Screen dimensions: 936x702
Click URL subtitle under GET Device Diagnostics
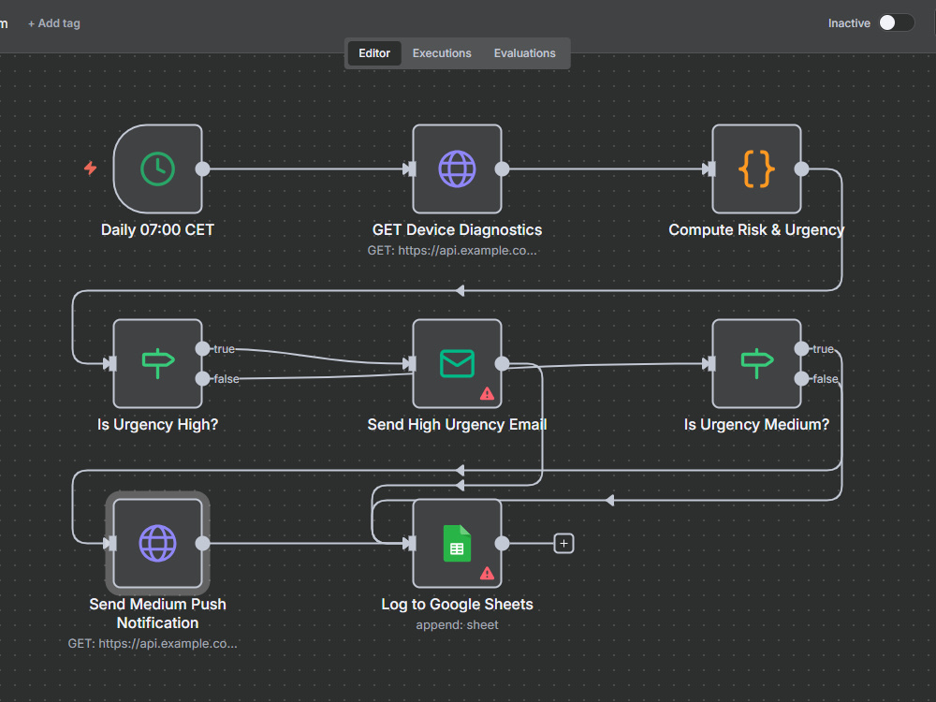pyautogui.click(x=452, y=251)
